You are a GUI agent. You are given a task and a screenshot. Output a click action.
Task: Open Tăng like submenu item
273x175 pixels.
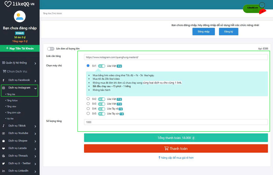[x=11, y=94]
